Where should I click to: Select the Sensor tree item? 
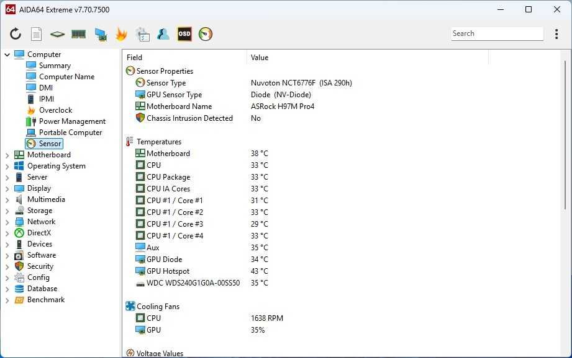(44, 144)
